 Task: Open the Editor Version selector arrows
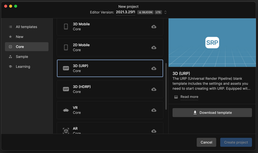pyautogui.click(x=165, y=12)
